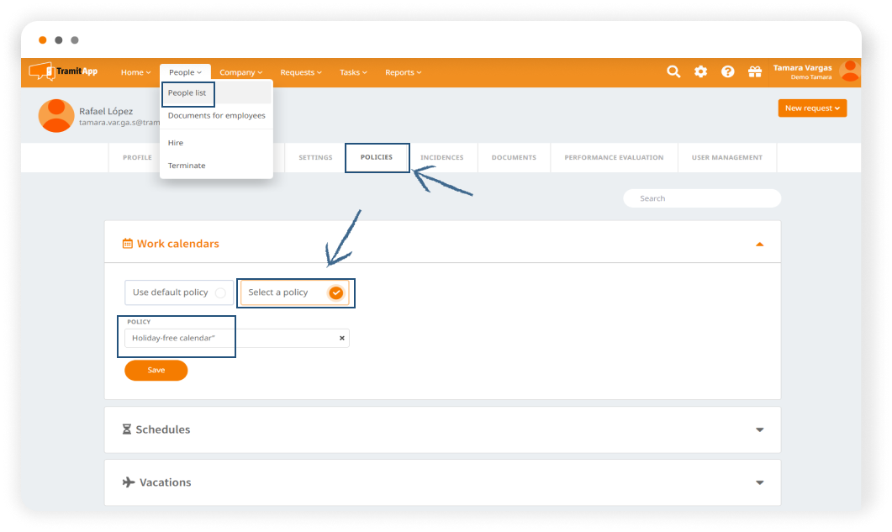This screenshot has height=532, width=892.
Task: Click Tamara Vargas user avatar
Action: point(849,72)
